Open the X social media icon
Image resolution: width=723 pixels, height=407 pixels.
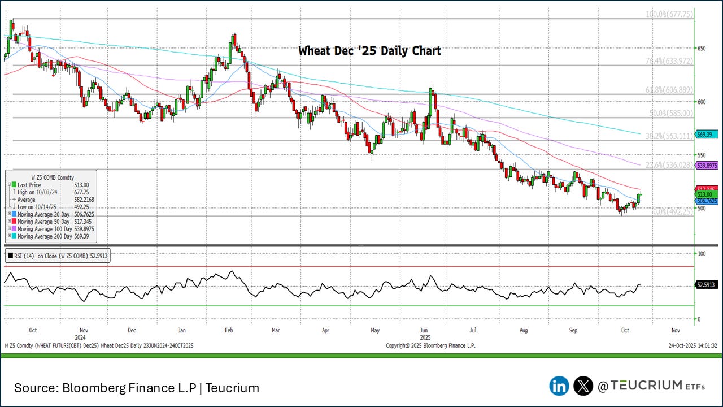(x=583, y=386)
